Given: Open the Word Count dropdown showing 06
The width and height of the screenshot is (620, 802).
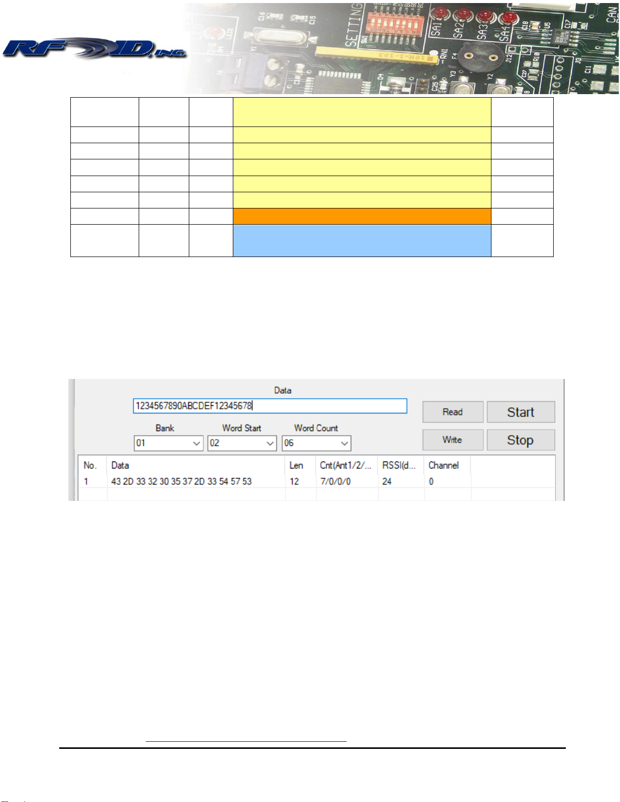Looking at the screenshot, I should [316, 443].
